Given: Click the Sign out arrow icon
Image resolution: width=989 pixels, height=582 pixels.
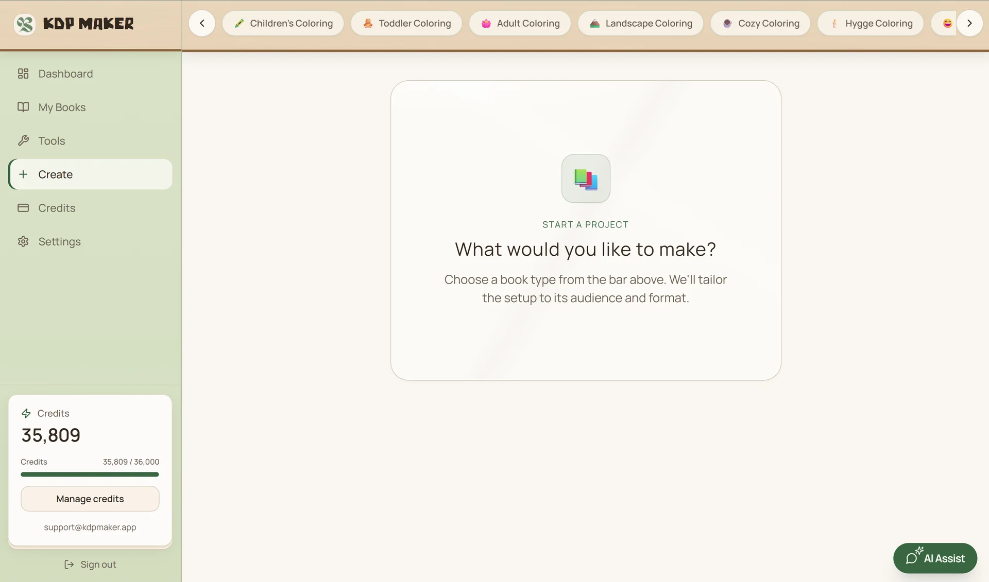Looking at the screenshot, I should pos(69,565).
